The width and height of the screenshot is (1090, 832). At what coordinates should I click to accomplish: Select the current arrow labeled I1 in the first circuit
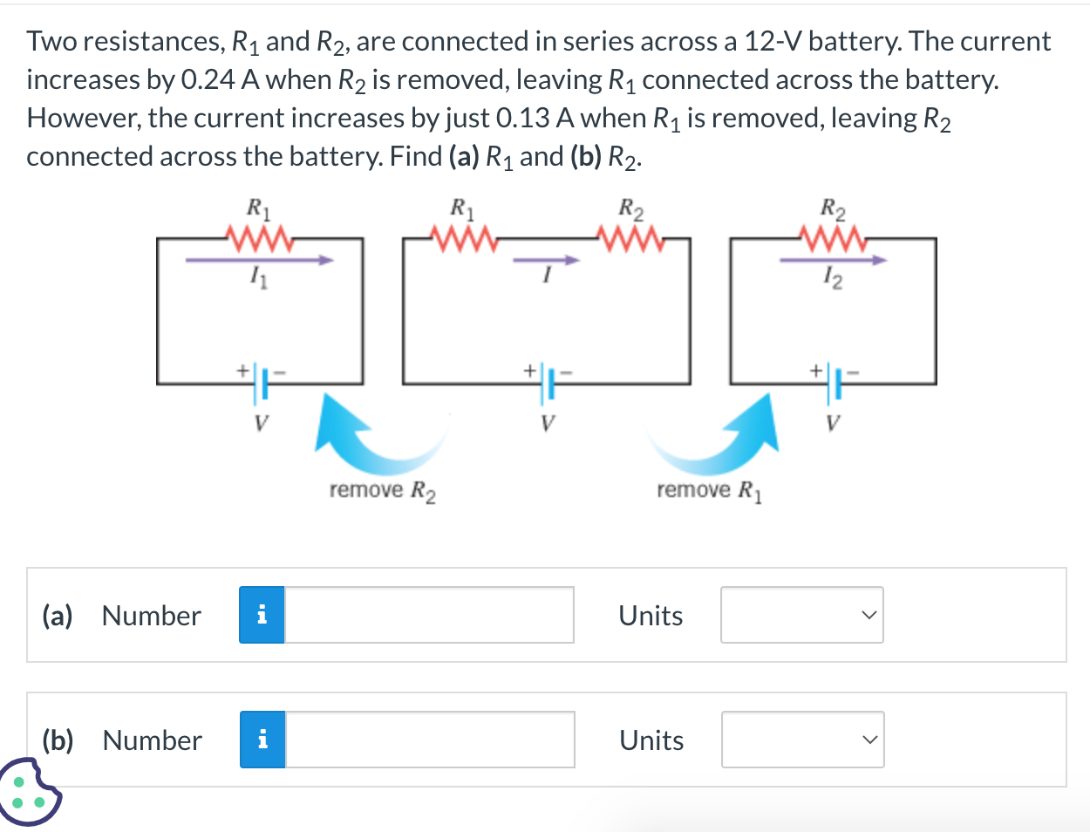pyautogui.click(x=257, y=259)
